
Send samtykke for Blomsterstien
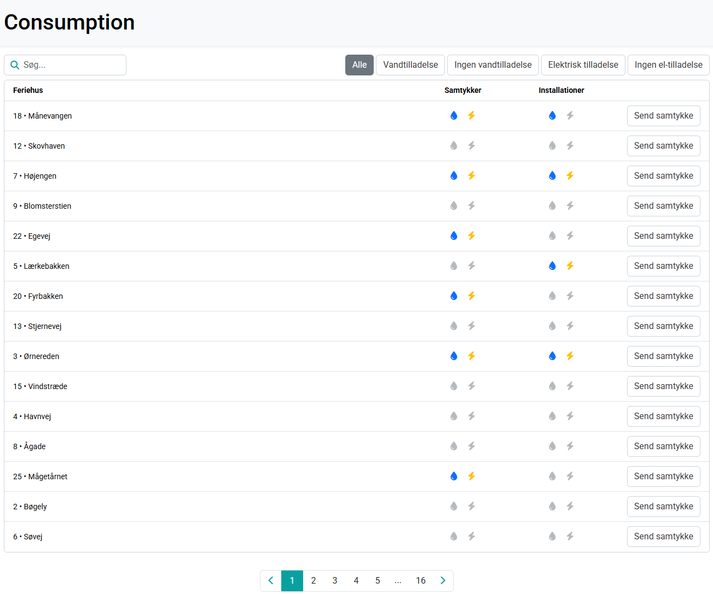point(663,206)
